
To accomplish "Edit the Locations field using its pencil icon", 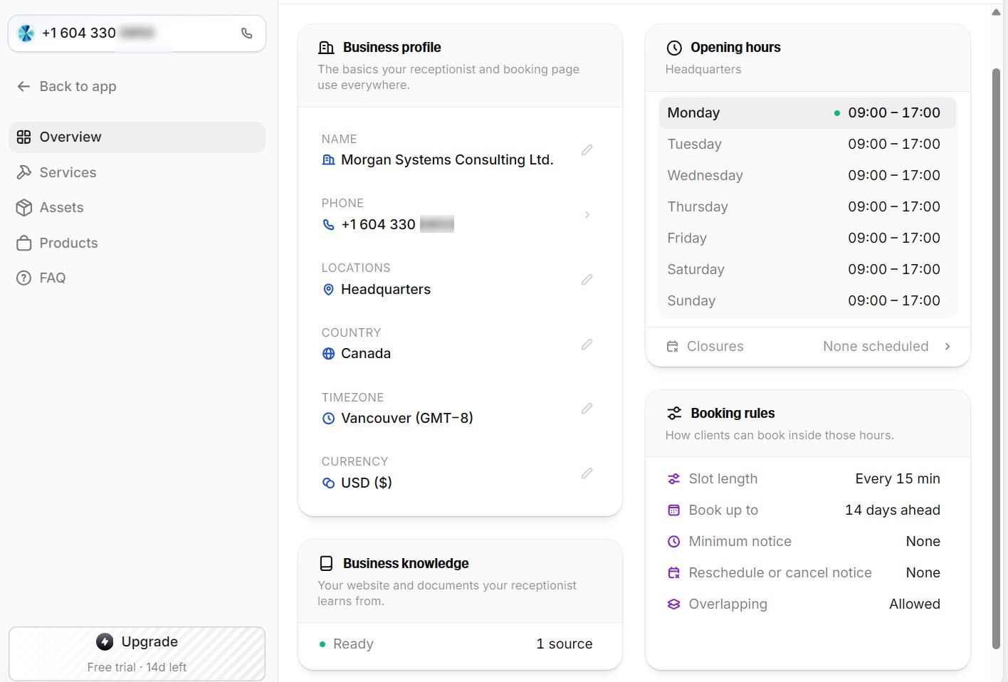I will (x=587, y=280).
